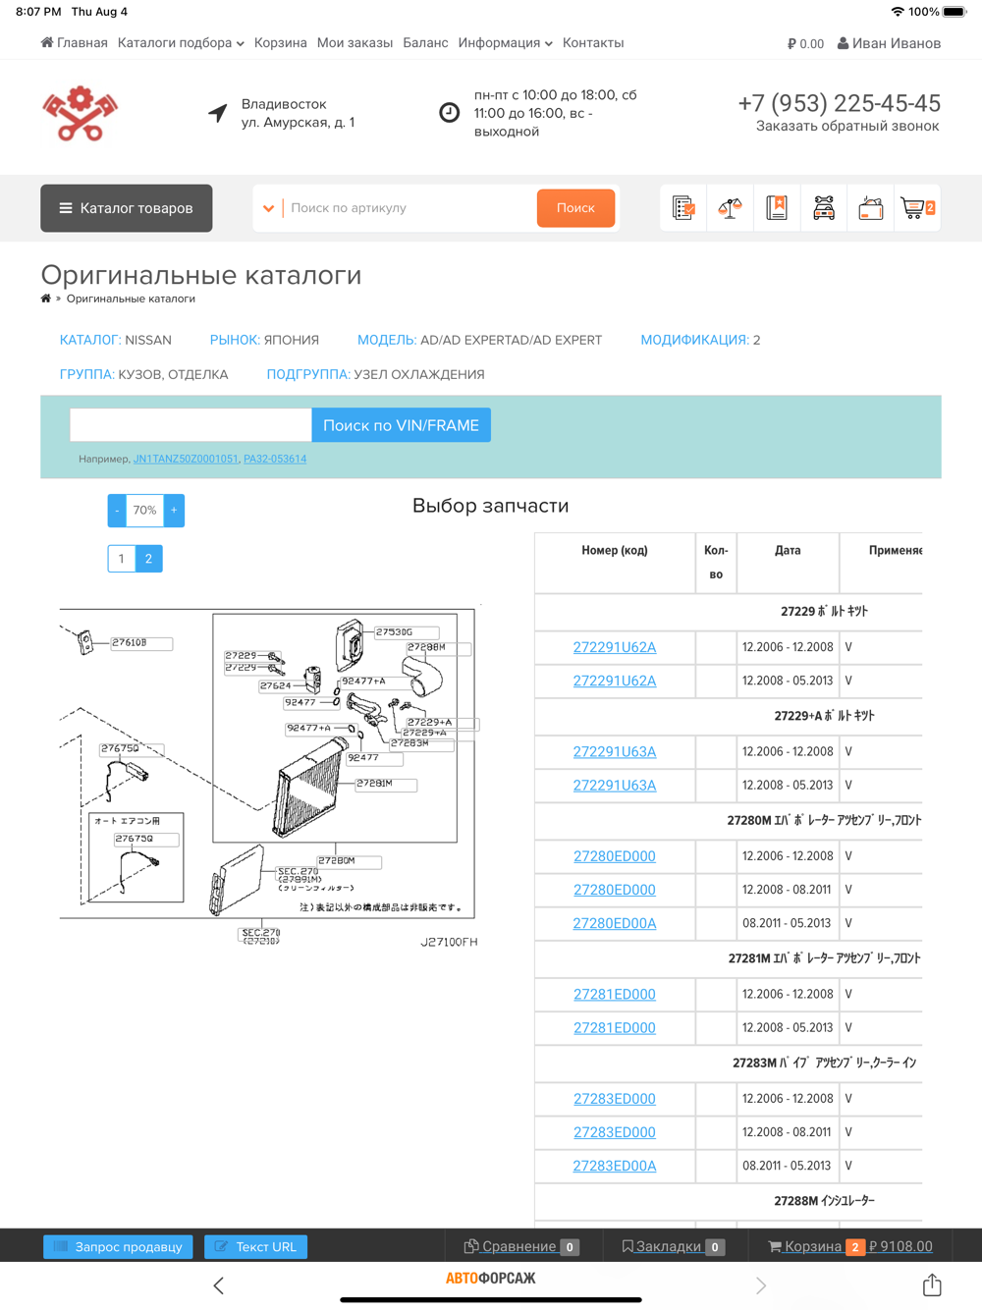
Task: Open Закладки in the bottom bar
Action: coord(673,1247)
